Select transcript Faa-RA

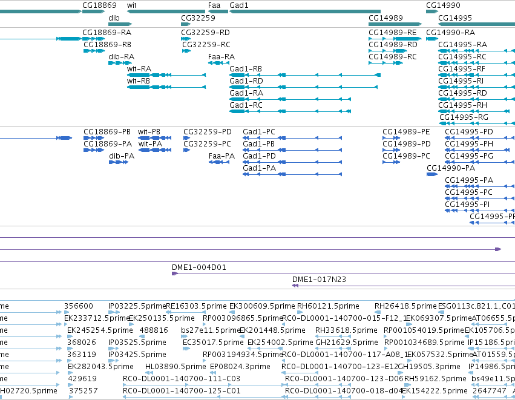218,63
